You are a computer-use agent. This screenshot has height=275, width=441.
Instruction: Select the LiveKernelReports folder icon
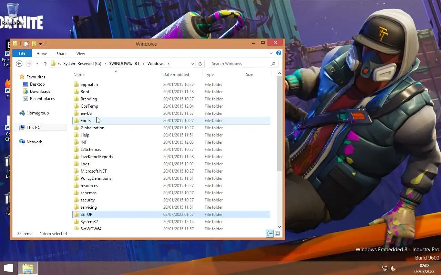(76, 157)
